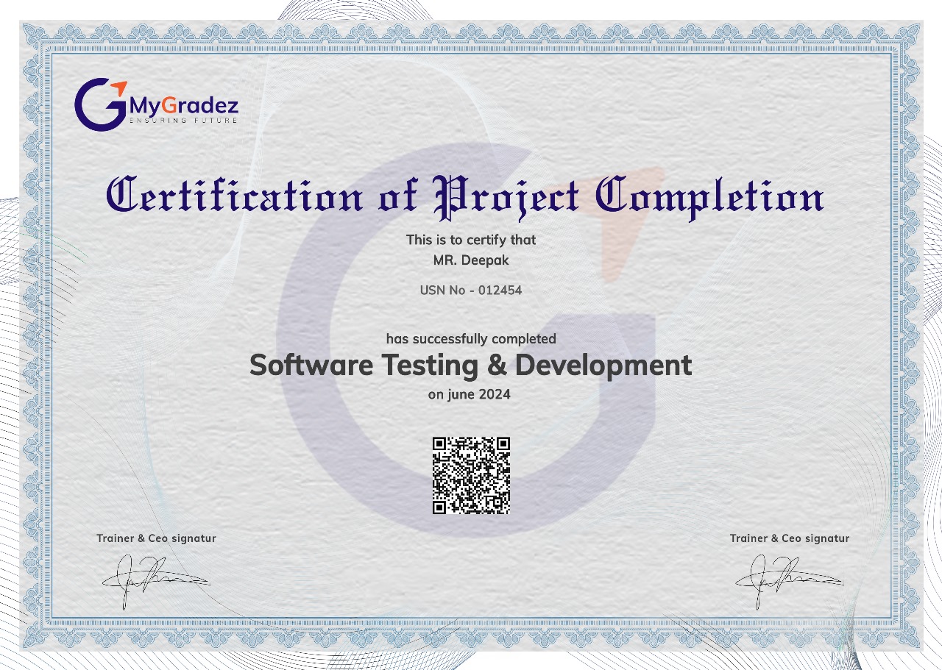Click 'Software Testing & Development' course title
Screen dimensions: 942x670
click(471, 366)
